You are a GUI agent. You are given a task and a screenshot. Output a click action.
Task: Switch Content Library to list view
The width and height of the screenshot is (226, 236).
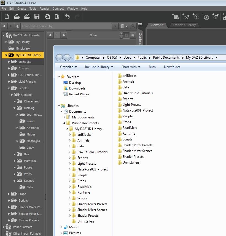[132, 35]
